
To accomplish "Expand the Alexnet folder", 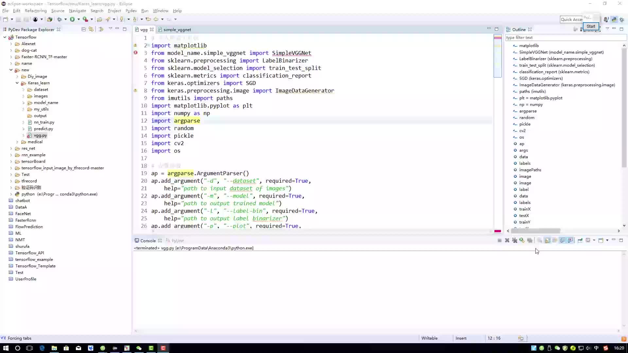I will coord(11,44).
